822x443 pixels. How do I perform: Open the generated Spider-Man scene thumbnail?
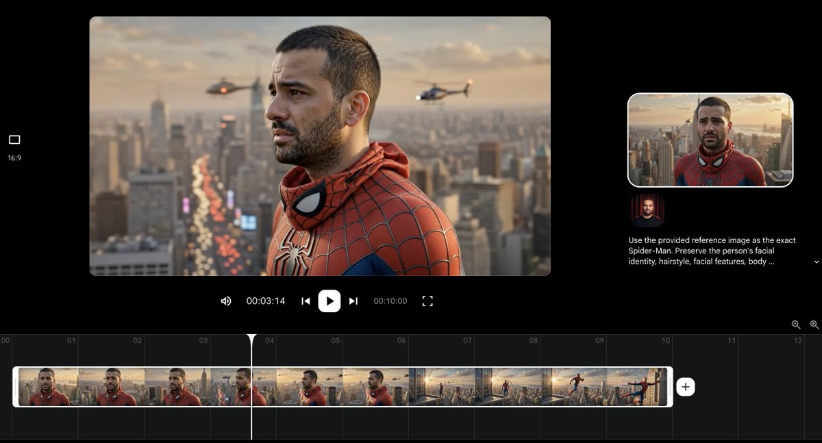pos(710,140)
